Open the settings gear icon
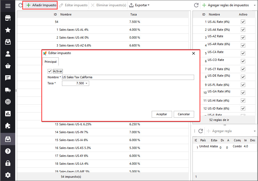 tap(8, 175)
